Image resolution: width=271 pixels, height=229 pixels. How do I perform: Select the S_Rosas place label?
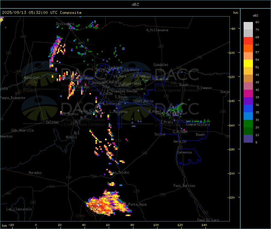pos(121,97)
